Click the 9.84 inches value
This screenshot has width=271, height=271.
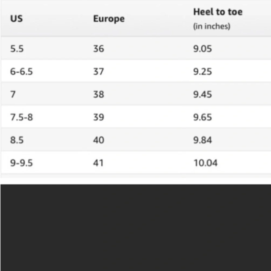tap(202, 140)
